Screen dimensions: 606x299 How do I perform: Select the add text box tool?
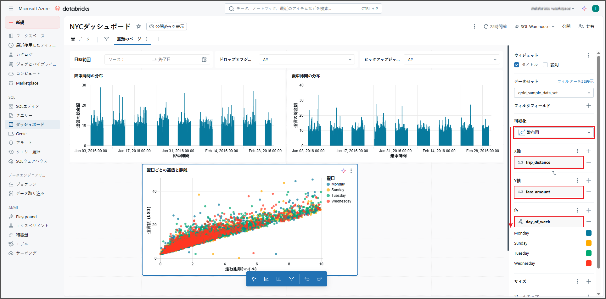(279, 279)
